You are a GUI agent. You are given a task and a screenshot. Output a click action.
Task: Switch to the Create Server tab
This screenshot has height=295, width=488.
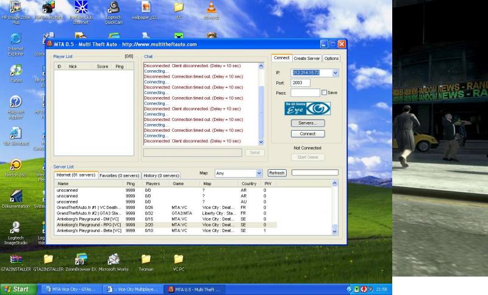pos(307,58)
